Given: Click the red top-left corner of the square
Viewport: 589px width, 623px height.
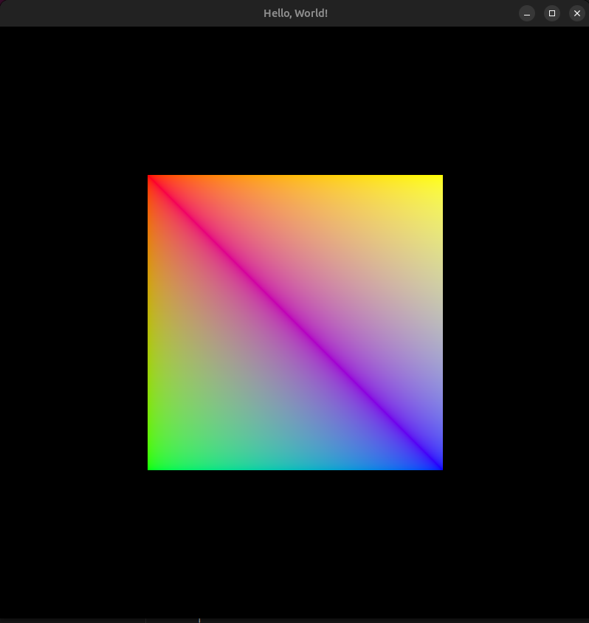Looking at the screenshot, I should (152, 179).
